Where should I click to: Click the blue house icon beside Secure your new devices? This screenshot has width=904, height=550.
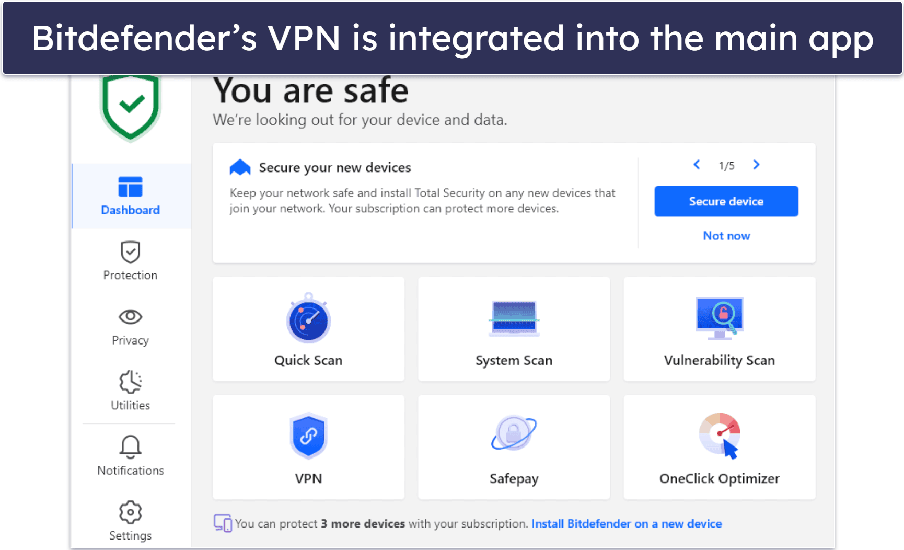(x=240, y=167)
